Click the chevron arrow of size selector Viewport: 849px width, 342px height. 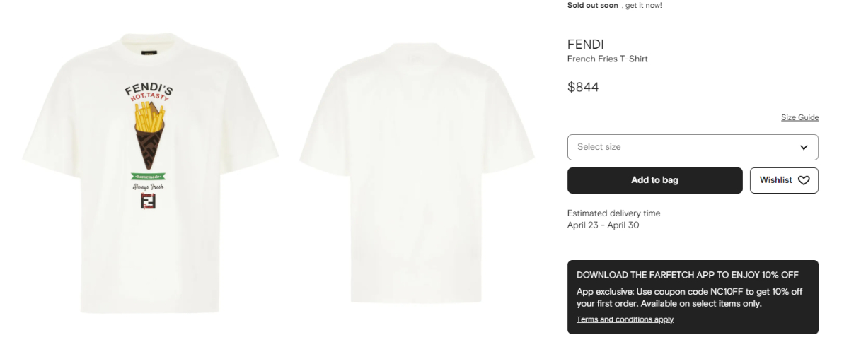coord(804,147)
